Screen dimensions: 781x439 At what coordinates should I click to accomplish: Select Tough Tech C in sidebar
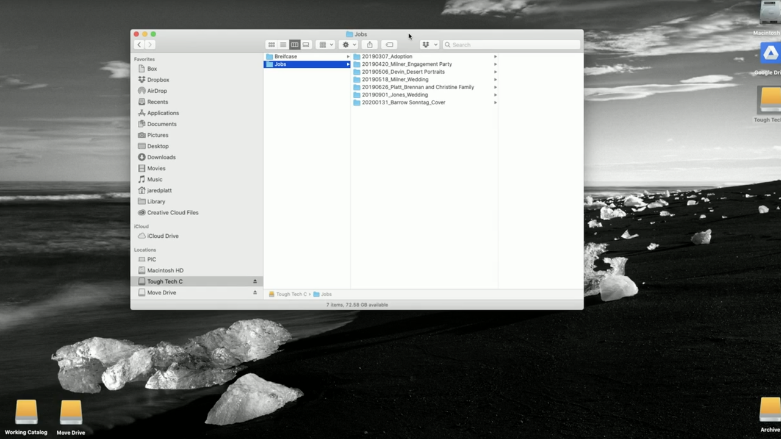[196, 282]
